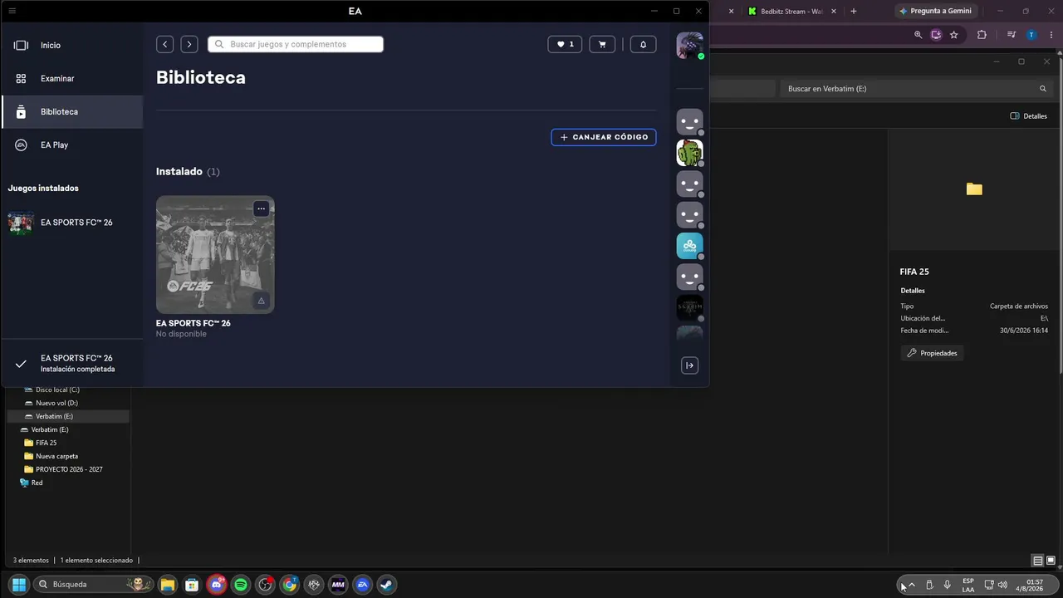Open File Explorer from taskbar

[x=168, y=585]
